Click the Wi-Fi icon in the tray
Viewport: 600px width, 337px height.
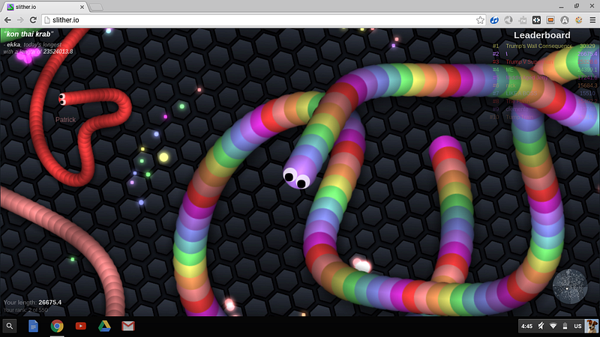click(553, 326)
